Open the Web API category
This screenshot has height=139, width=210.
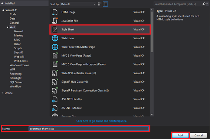[19, 57]
